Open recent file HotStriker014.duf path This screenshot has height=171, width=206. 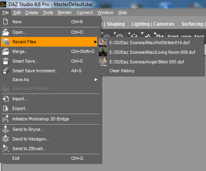pos(149,43)
